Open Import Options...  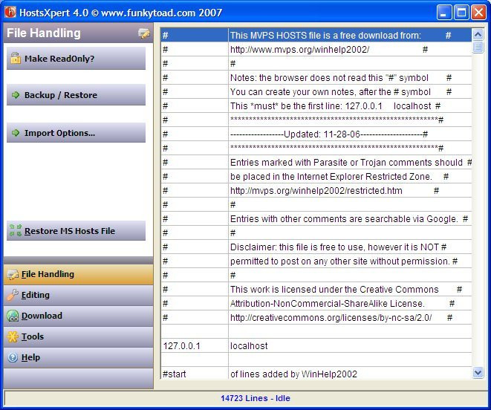tap(76, 132)
